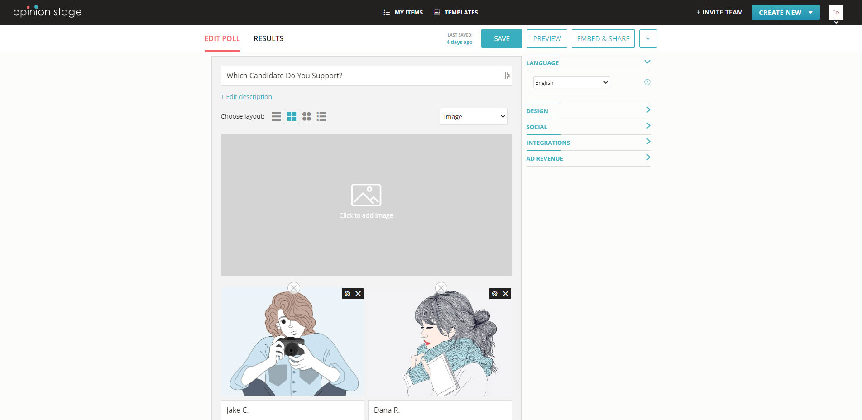The width and height of the screenshot is (862, 420).
Task: Select the list layout icon
Action: pos(276,117)
